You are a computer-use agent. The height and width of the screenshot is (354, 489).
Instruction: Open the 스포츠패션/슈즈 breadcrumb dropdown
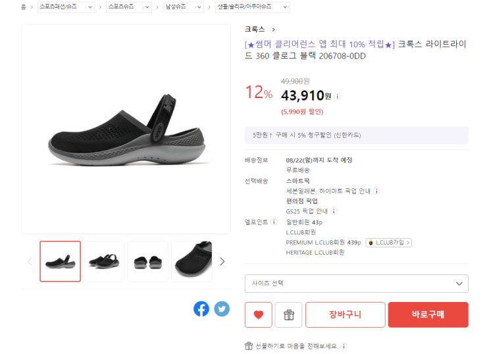[64, 7]
